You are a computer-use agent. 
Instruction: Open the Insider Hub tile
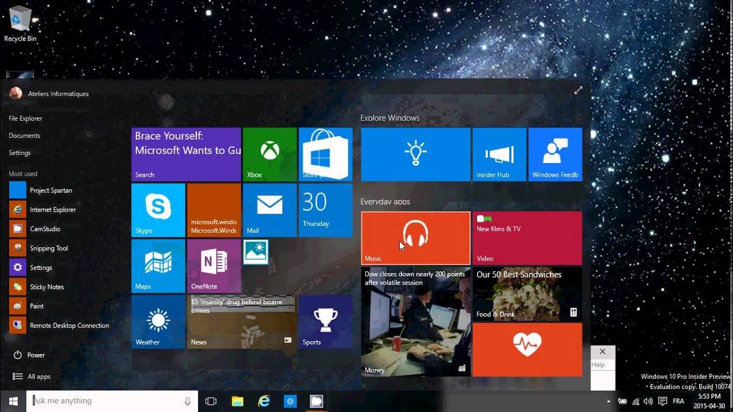(x=499, y=154)
